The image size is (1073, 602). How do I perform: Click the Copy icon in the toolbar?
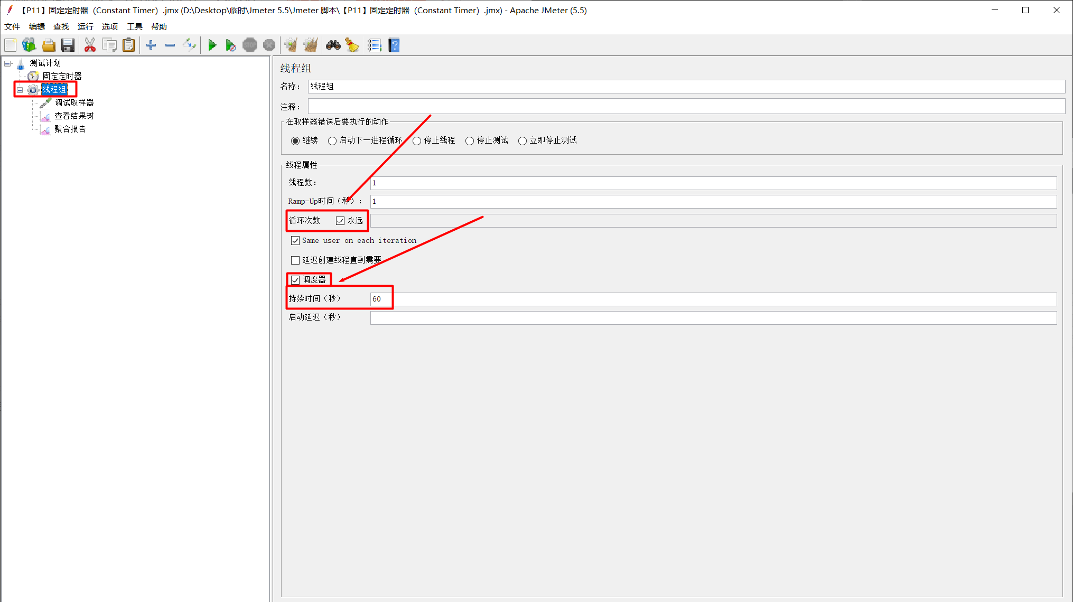110,45
